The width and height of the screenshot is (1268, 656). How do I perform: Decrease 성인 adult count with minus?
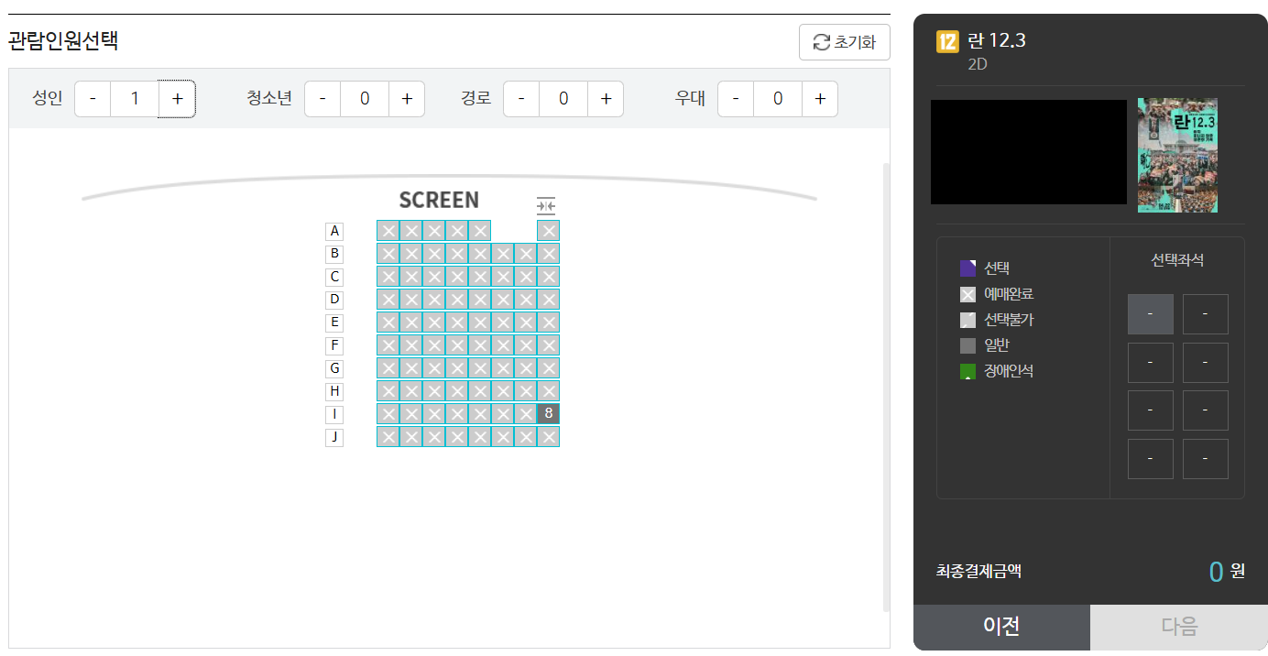(93, 99)
